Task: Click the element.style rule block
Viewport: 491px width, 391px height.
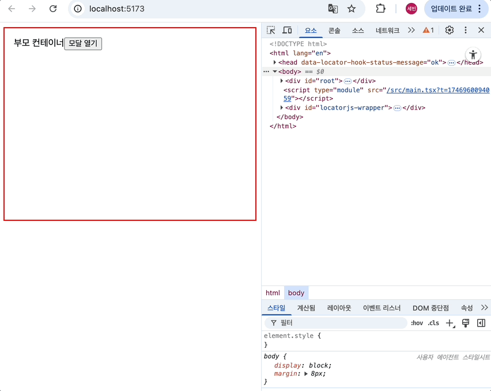Action: pos(376,340)
